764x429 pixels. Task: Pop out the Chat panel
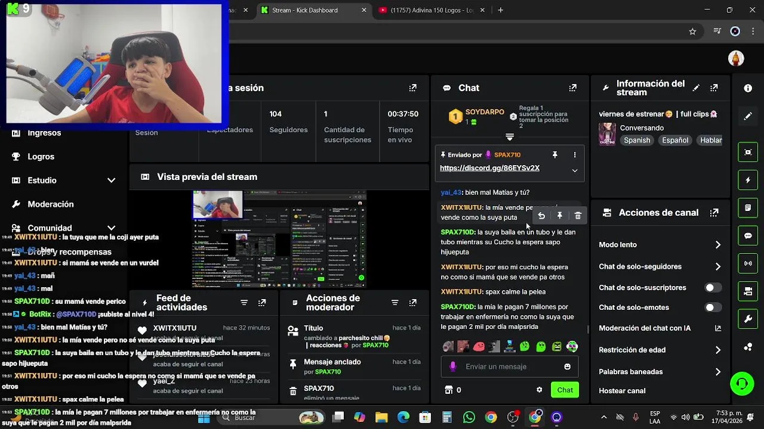(x=573, y=88)
